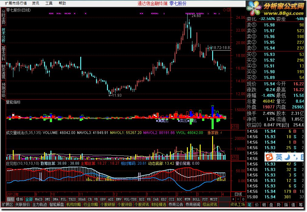The height and width of the screenshot is (212, 307).
Task: Select the 筹 tab in quote panel
Action: coord(301,205)
